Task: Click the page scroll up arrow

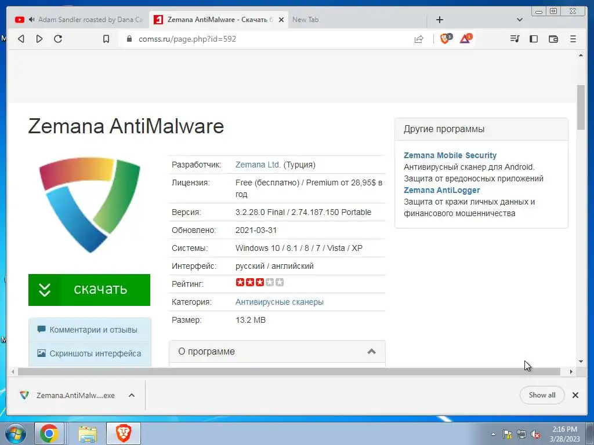Action: [x=581, y=56]
